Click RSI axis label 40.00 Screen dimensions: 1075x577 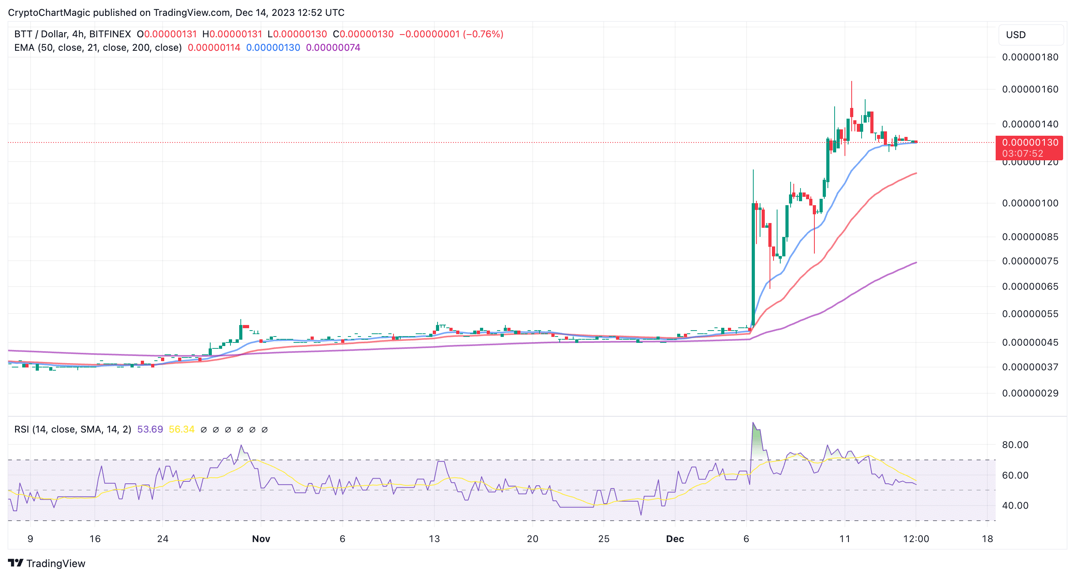click(1015, 506)
